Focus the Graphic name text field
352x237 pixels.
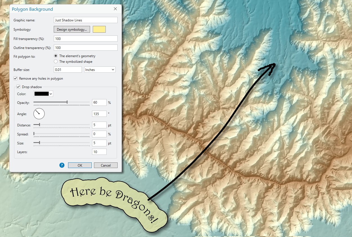coord(86,20)
